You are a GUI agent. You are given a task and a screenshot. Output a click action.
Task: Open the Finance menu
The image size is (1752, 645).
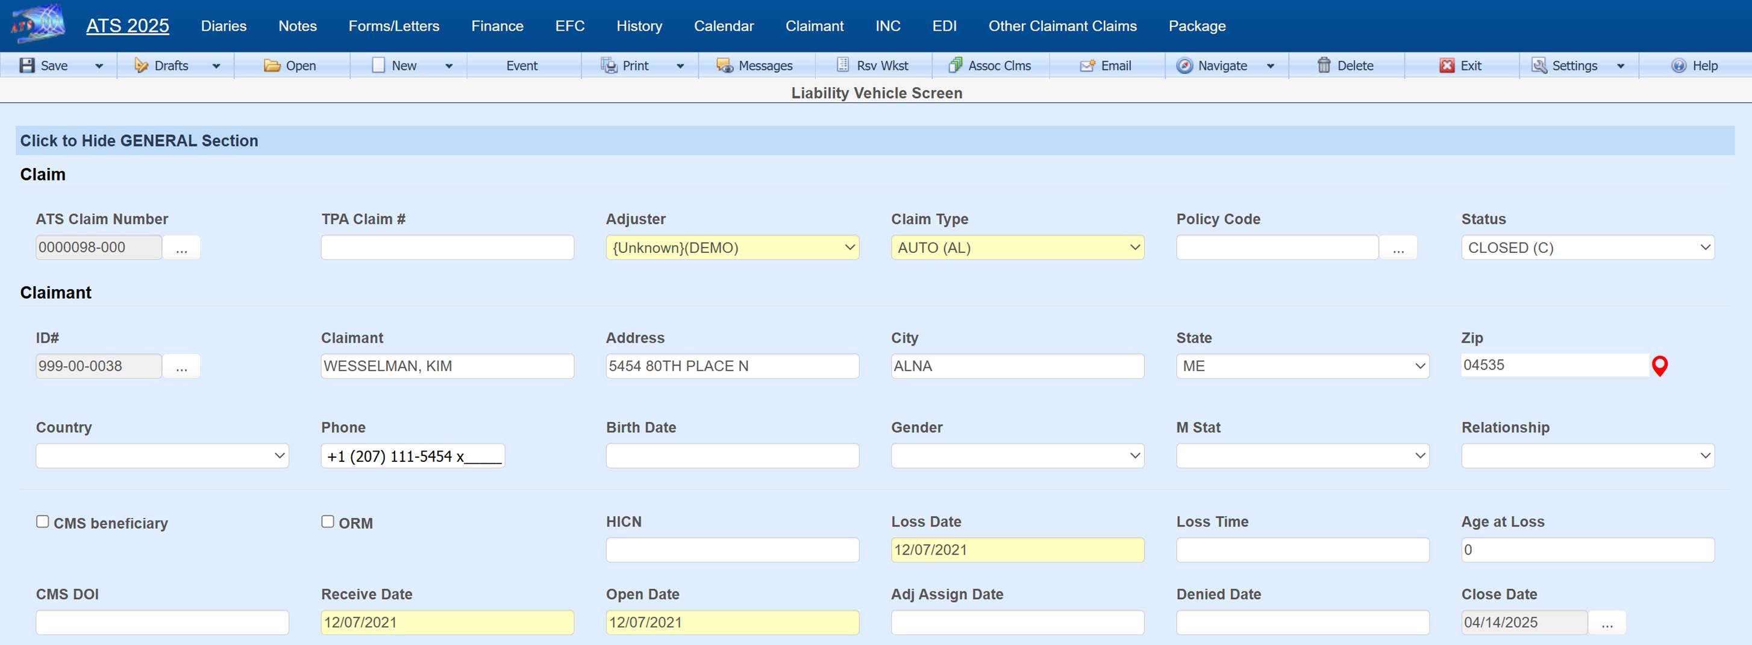pos(497,26)
